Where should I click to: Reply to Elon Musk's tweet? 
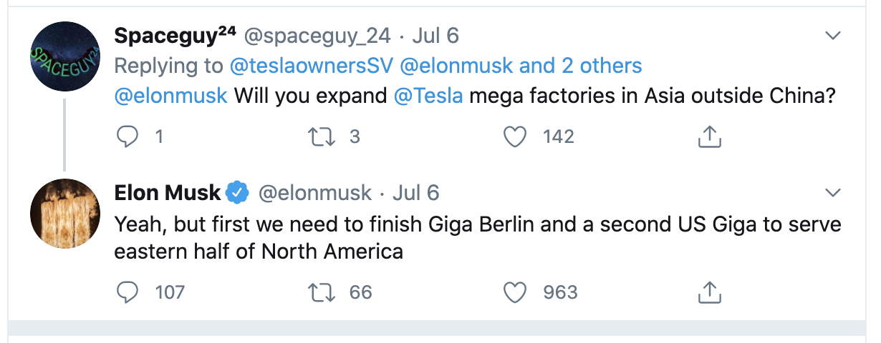tap(127, 292)
